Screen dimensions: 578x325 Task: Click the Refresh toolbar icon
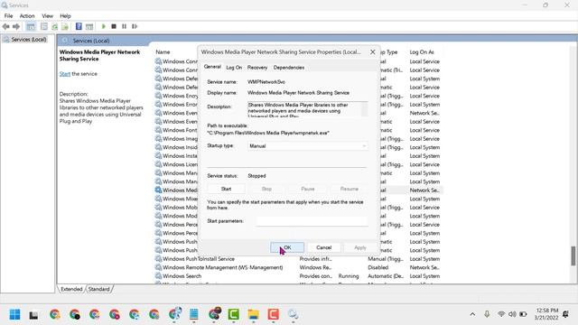[x=54, y=26]
